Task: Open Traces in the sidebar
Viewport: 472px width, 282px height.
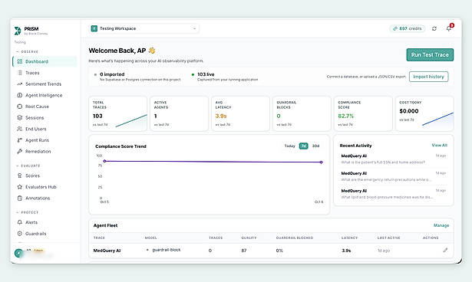Action: click(45, 73)
